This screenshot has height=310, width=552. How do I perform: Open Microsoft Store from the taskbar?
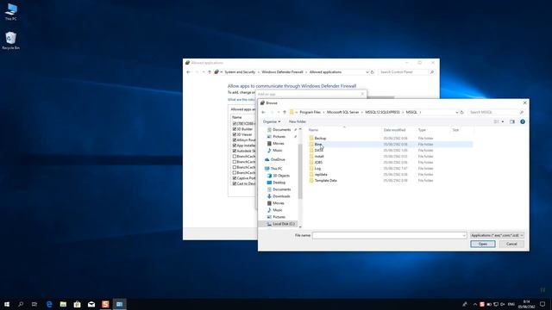click(77, 304)
